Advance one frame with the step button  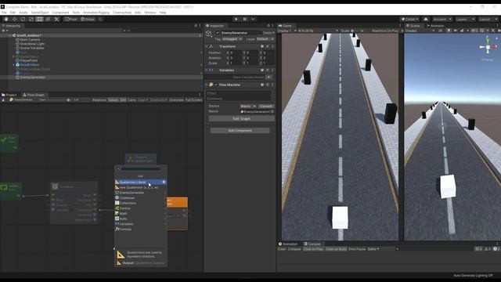coord(253,19)
